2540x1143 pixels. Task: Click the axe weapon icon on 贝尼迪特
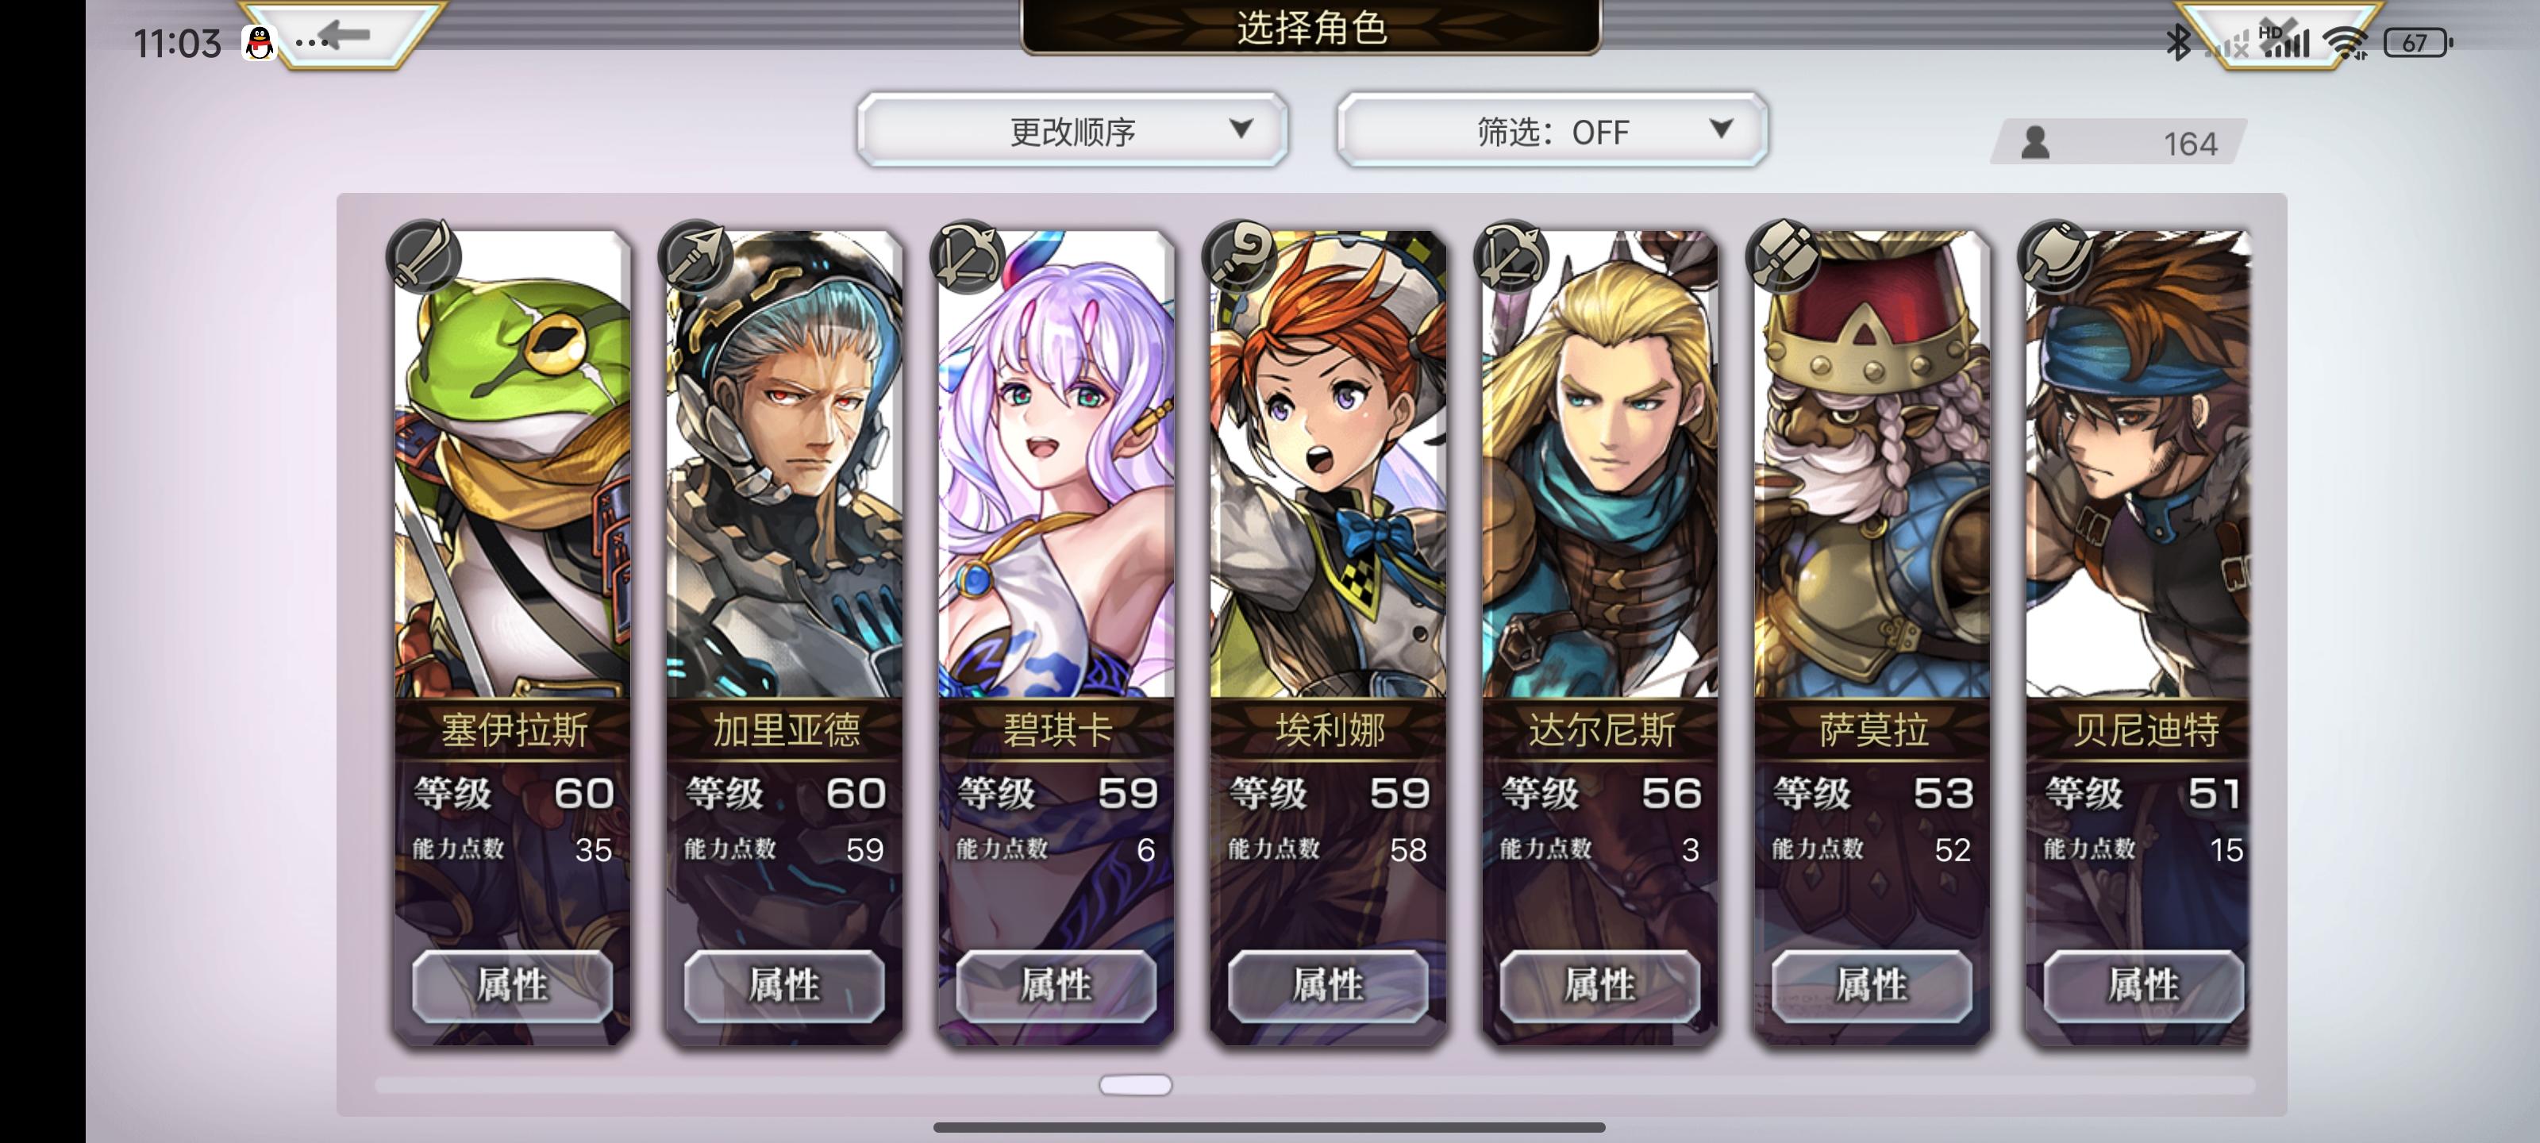pos(2055,256)
